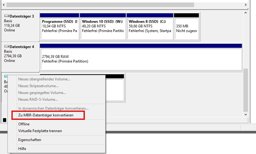The height and width of the screenshot is (154, 256).
Task: Select the 2794,39 GB RAW partition
Action: [x=141, y=57]
